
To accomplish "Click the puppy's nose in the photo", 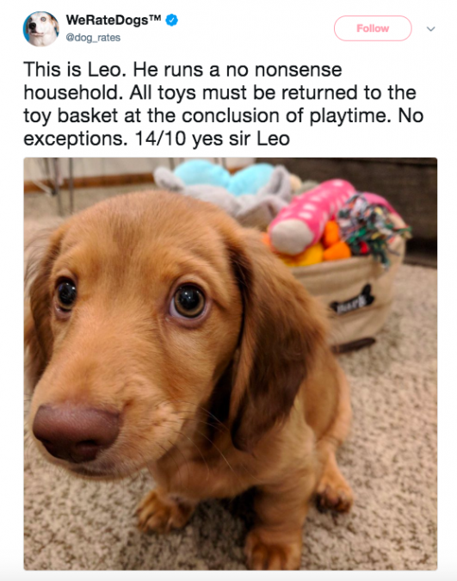I will coord(76,432).
